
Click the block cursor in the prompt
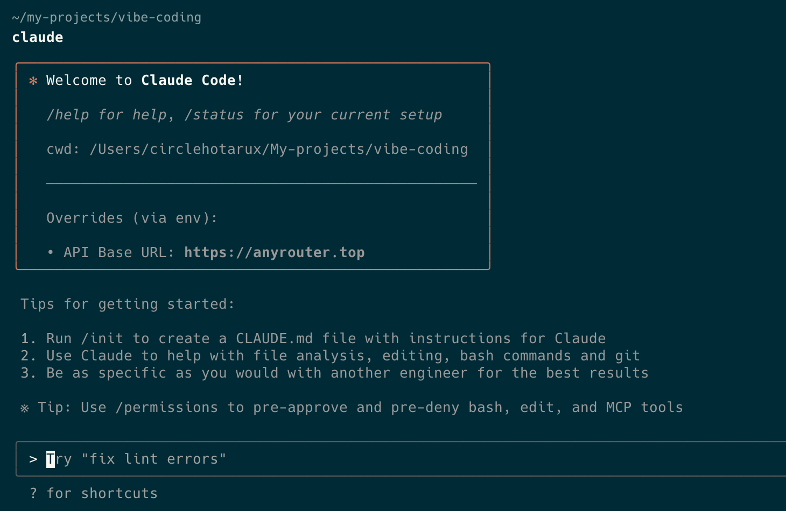click(51, 459)
